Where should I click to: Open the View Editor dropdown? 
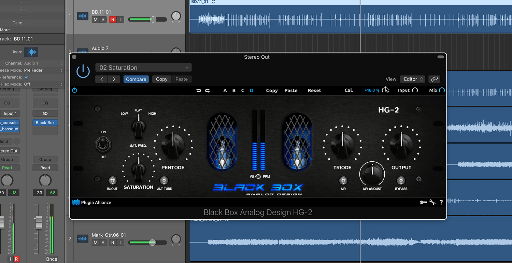412,79
